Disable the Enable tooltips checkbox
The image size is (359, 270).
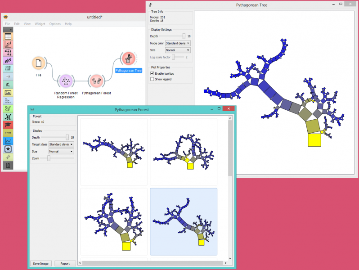coord(153,73)
